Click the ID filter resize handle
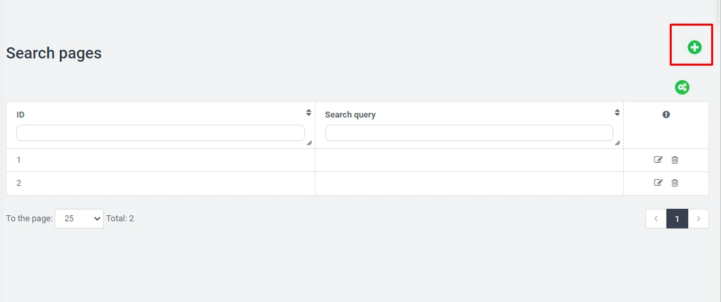721x302 pixels. [309, 142]
